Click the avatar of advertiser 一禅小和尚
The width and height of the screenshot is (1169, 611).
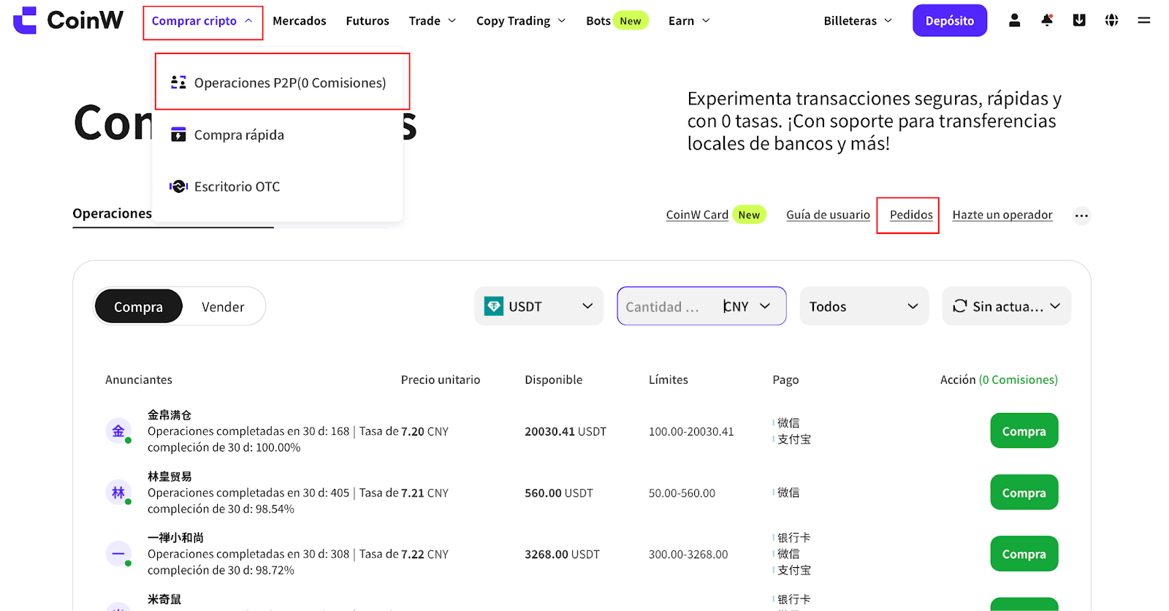click(x=118, y=554)
